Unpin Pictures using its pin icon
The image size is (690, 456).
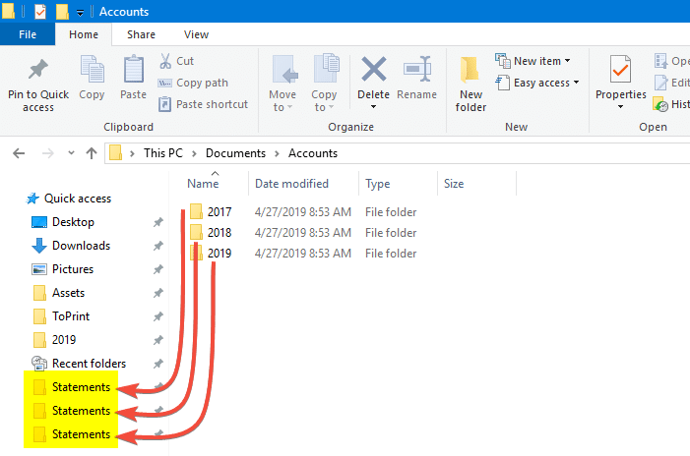pyautogui.click(x=157, y=269)
